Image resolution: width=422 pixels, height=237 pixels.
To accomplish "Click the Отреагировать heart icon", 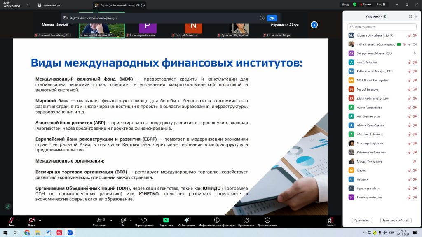I will (144, 221).
